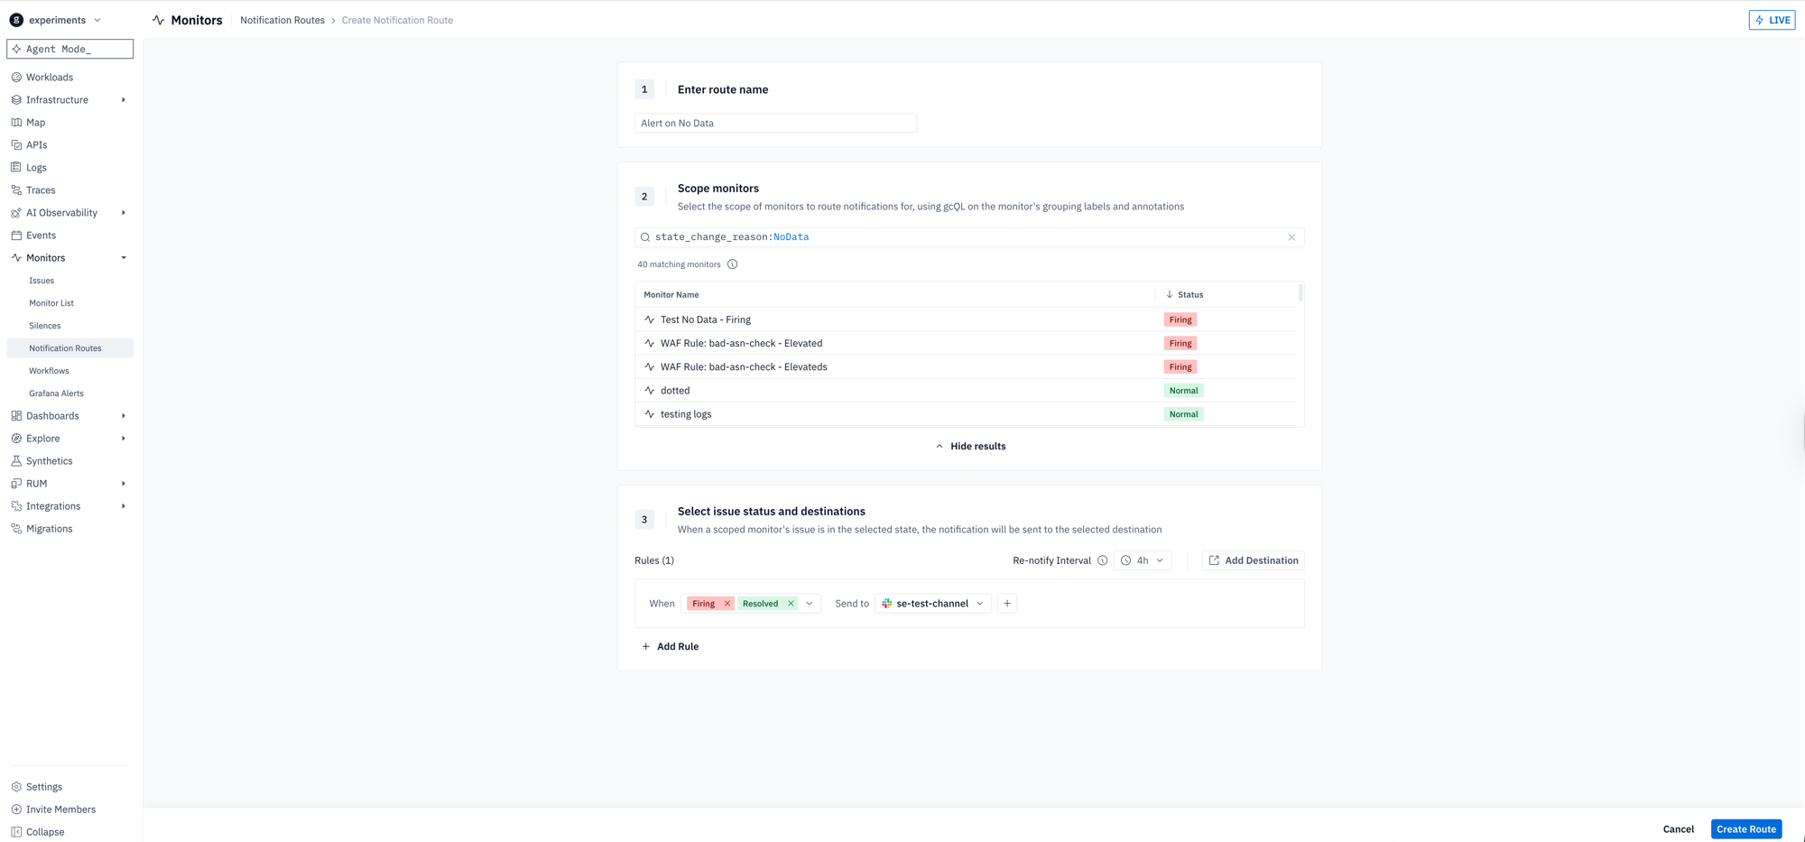
Task: Open the 4h re-notify interval dropdown
Action: click(1143, 560)
